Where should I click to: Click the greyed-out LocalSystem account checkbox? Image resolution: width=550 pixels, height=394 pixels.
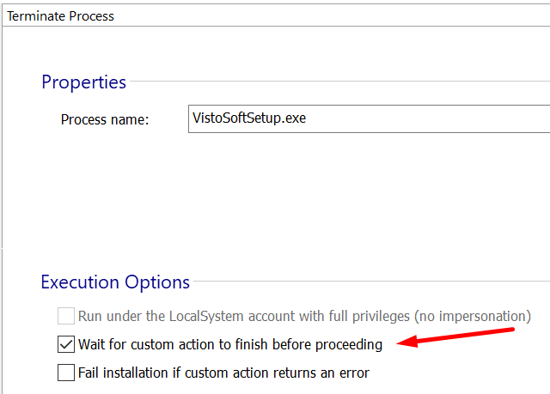66,316
